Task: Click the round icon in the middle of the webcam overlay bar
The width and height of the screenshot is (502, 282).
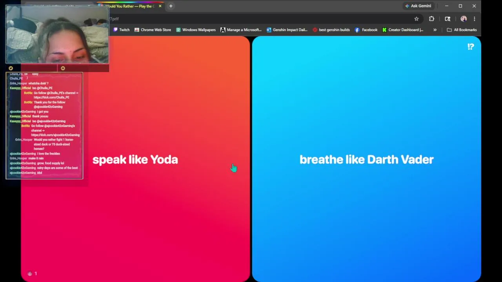Action: [x=63, y=68]
